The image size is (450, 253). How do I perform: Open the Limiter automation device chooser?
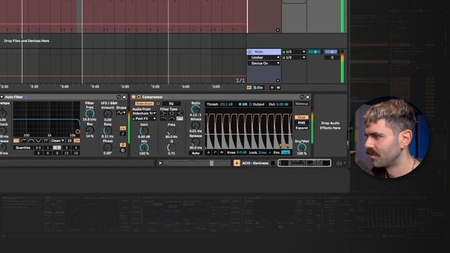pyautogui.click(x=264, y=58)
